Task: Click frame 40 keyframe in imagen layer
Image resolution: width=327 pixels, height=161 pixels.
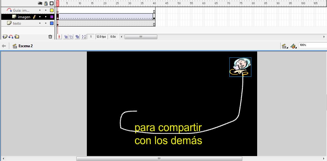Action: click(154, 17)
